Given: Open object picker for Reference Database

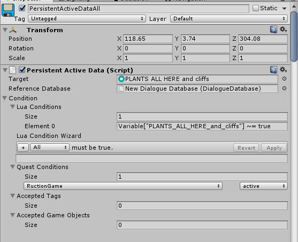Looking at the screenshot, I should coord(284,89).
